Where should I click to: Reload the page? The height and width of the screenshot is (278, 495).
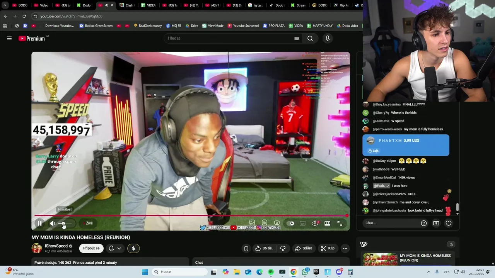click(24, 16)
